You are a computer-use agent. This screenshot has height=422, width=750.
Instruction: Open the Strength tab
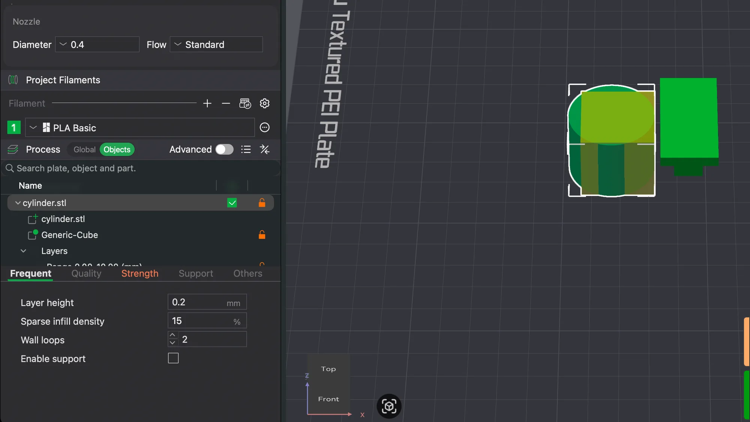click(140, 273)
